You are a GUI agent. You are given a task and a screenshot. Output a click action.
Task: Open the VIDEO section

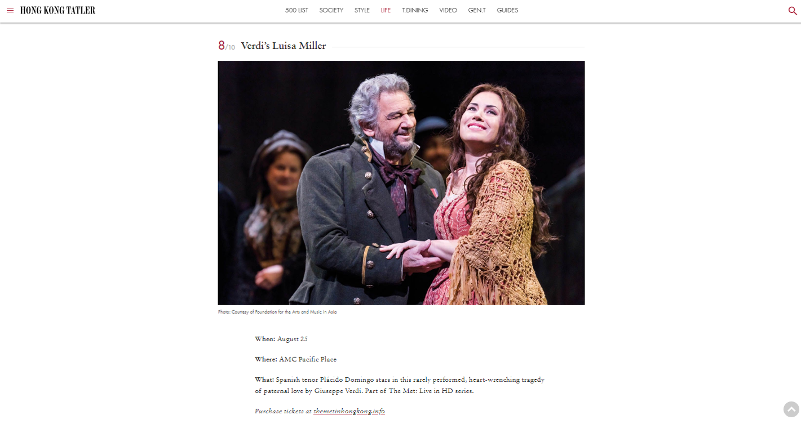click(448, 10)
